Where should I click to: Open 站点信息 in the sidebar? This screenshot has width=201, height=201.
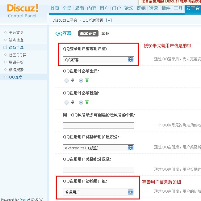click(16, 40)
